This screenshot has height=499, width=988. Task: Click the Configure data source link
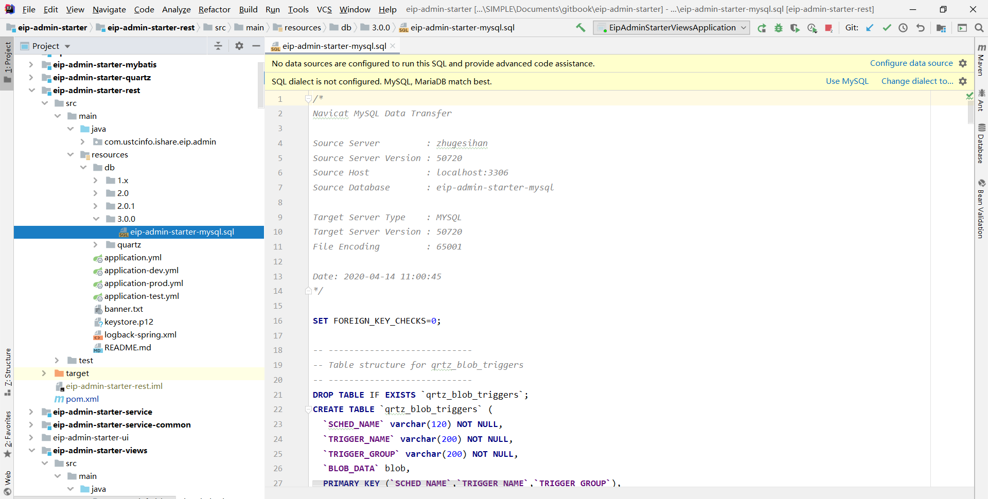(x=911, y=63)
